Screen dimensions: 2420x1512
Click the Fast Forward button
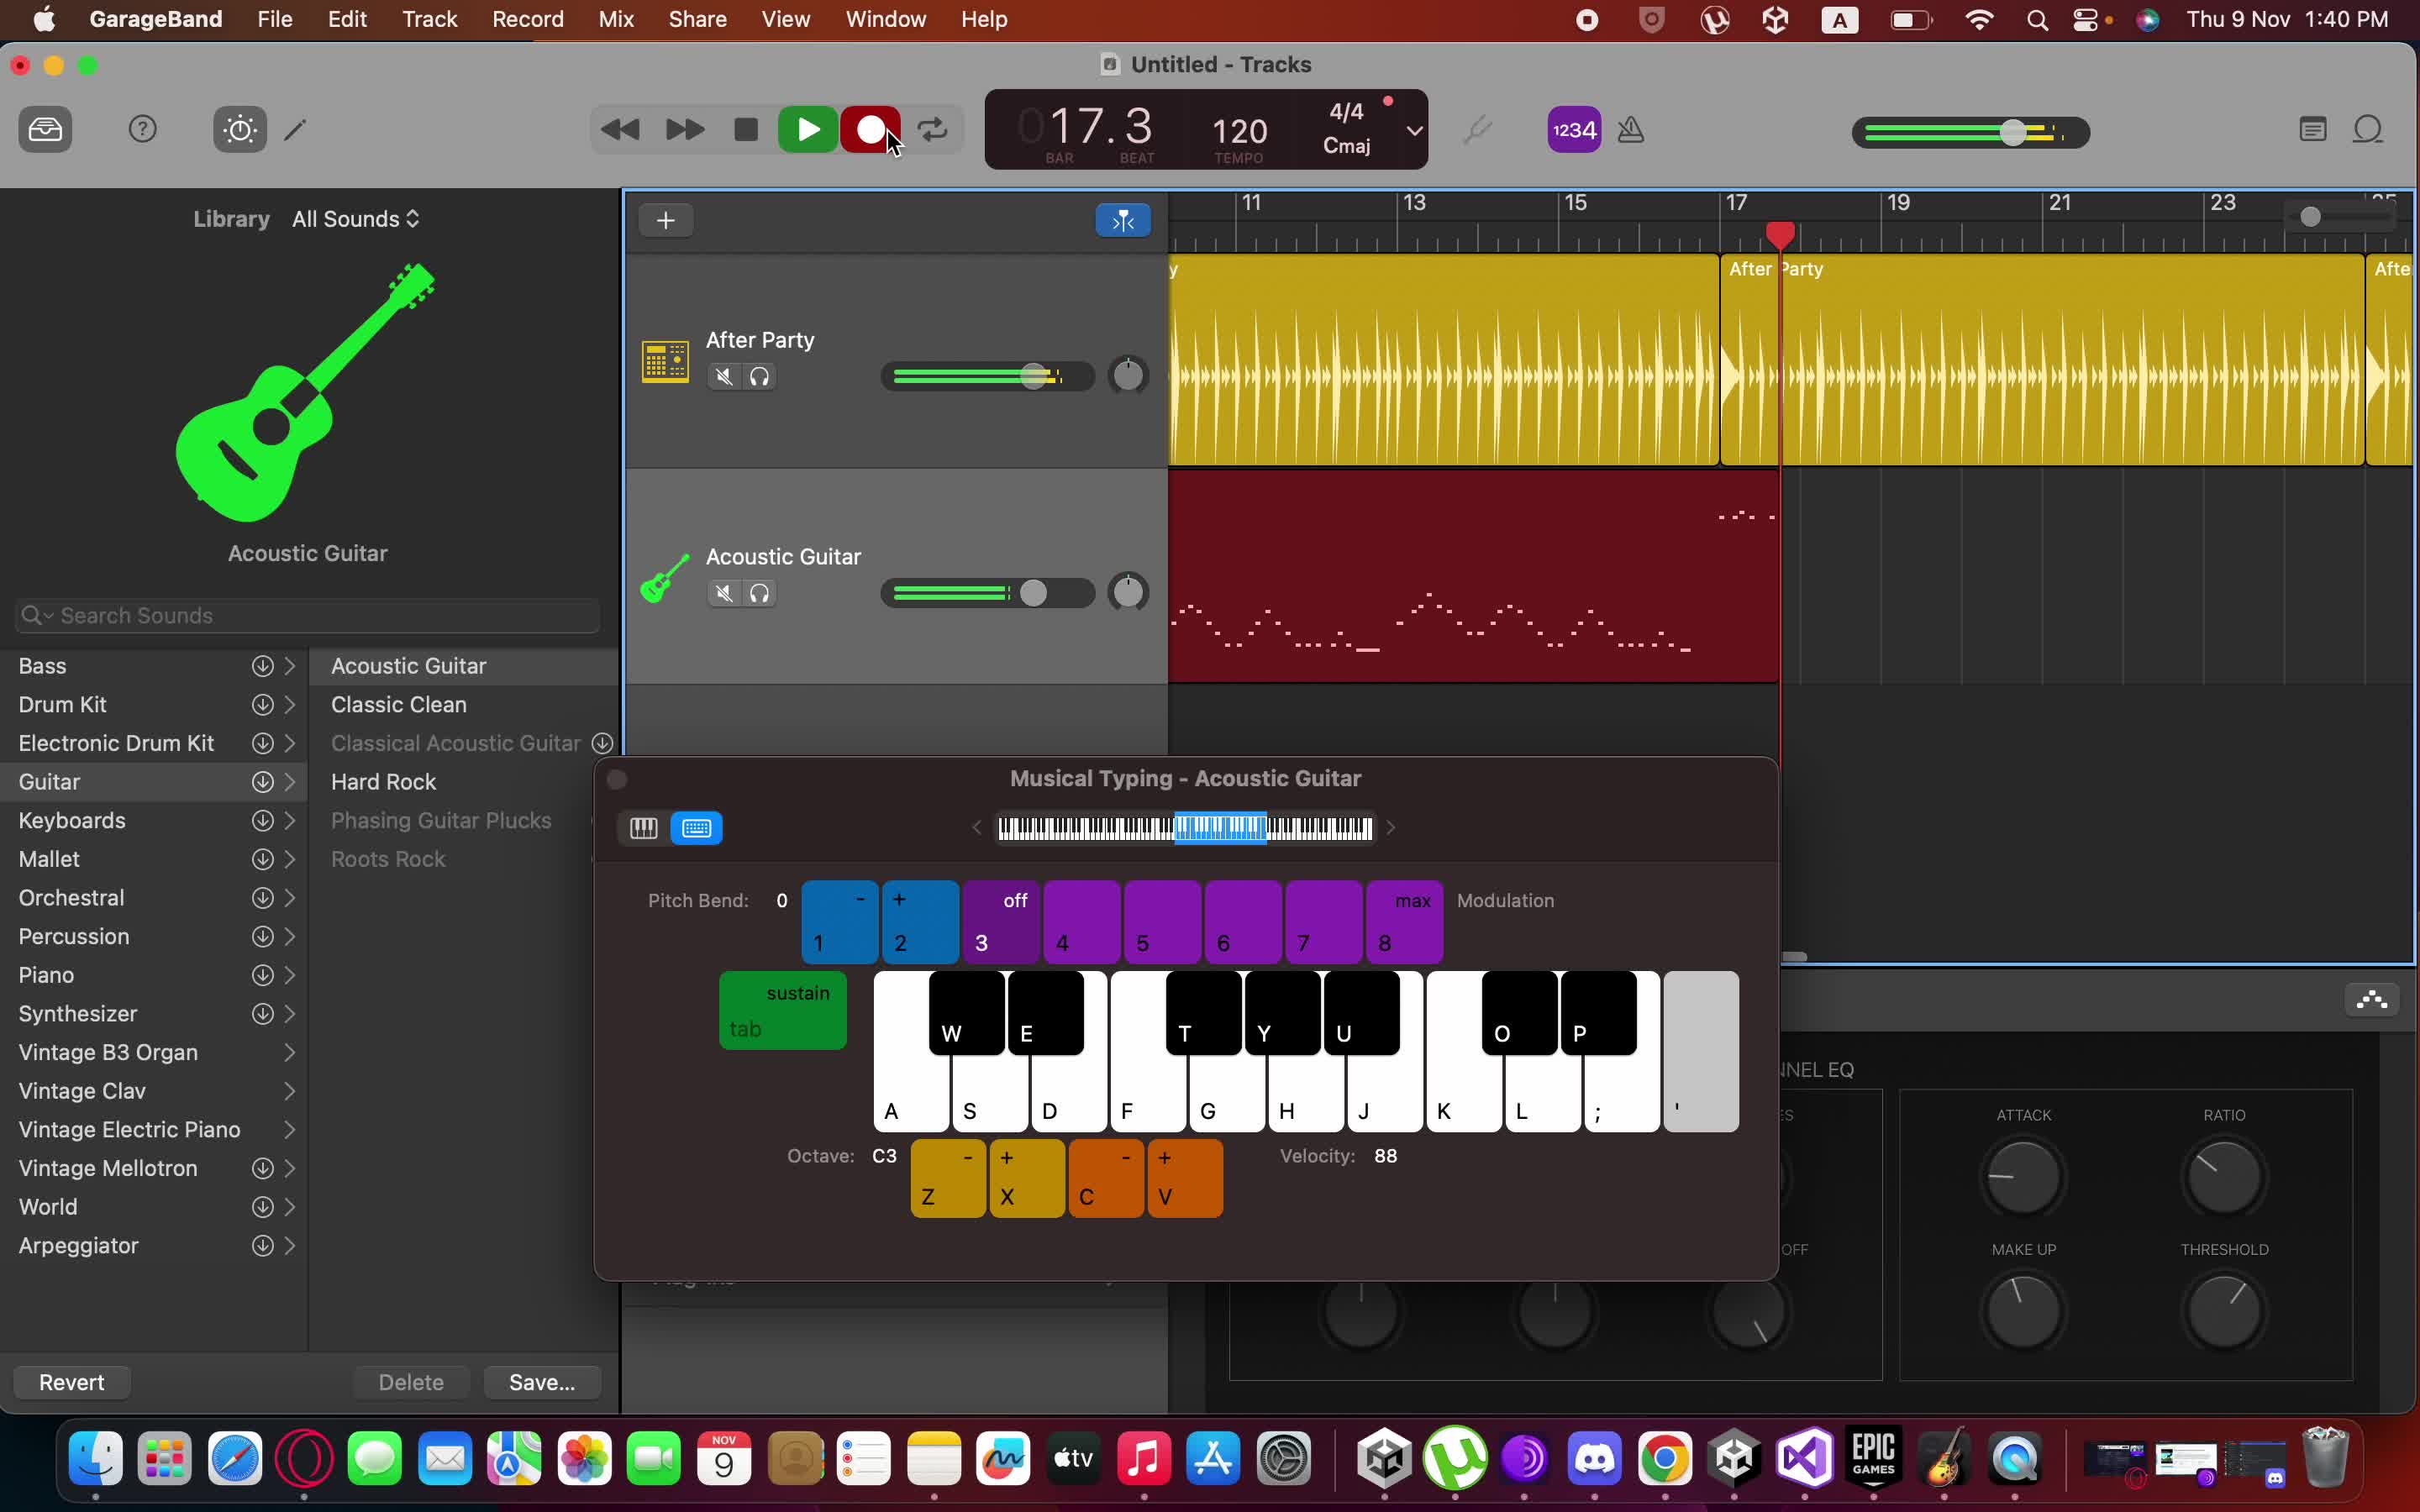pyautogui.click(x=685, y=130)
